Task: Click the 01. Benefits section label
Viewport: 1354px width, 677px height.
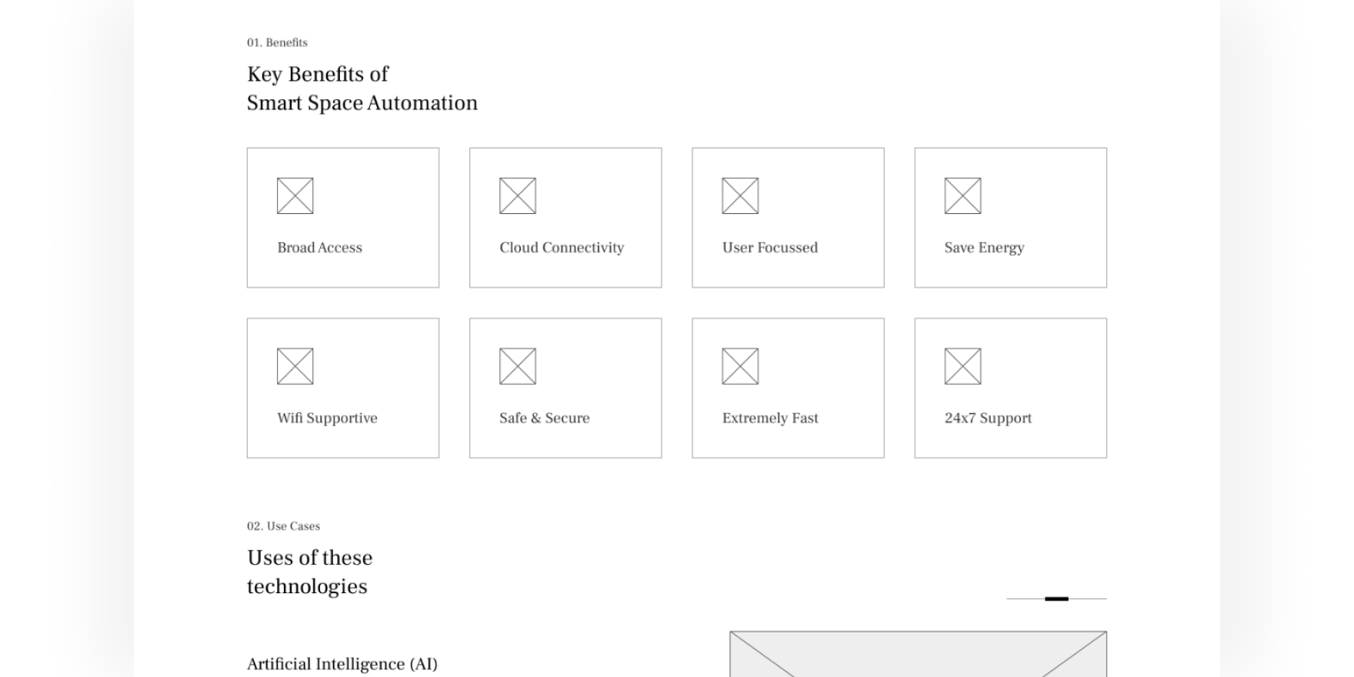Action: point(277,43)
